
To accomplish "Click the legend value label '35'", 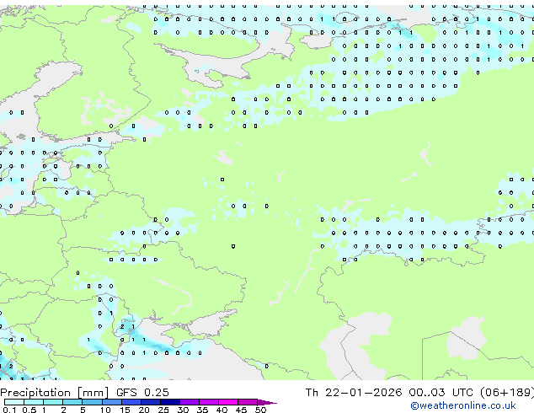I will pos(202,410).
